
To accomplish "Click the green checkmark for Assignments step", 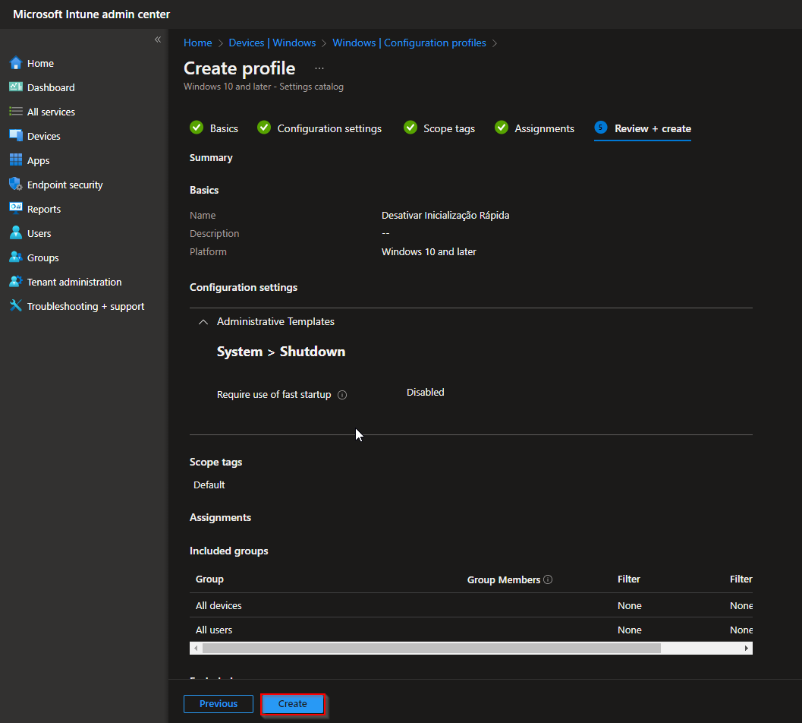I will (x=502, y=128).
